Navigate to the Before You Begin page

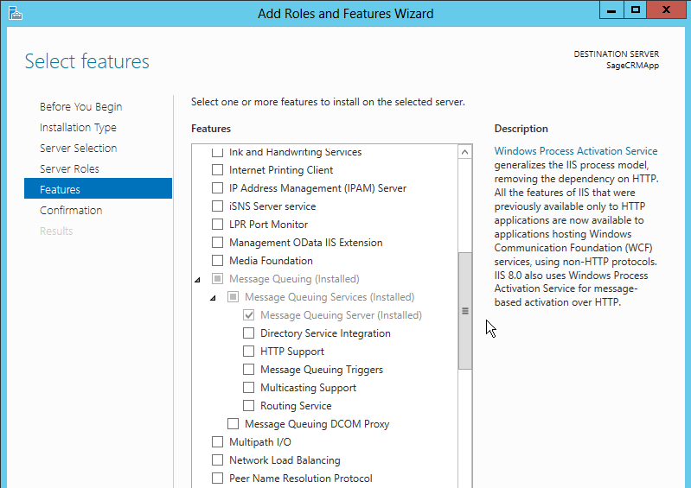click(x=80, y=107)
